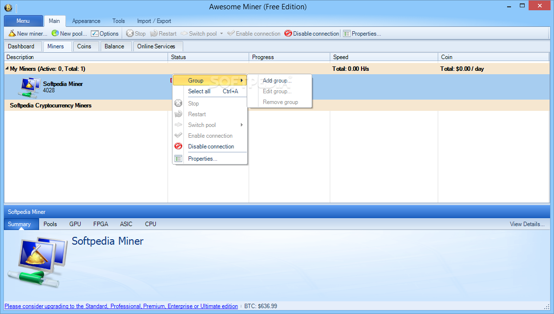This screenshot has width=554, height=314.
Task: Sort by the Description column header
Action: (x=86, y=57)
